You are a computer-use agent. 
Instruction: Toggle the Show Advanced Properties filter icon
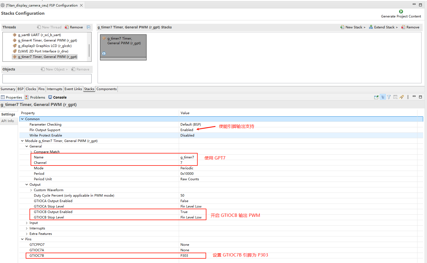389,97
